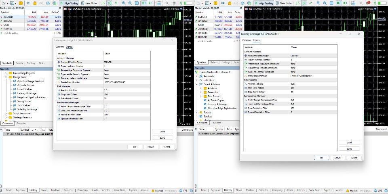This screenshot has width=388, height=194.
Task: Open Experts tab in right Toolbox
Action: point(327,190)
